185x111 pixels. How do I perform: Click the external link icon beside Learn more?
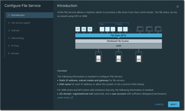[72, 97]
